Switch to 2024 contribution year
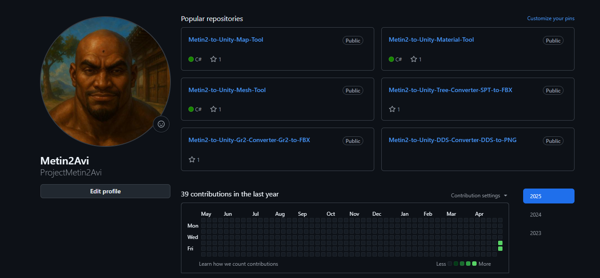The width and height of the screenshot is (600, 278). tap(536, 215)
